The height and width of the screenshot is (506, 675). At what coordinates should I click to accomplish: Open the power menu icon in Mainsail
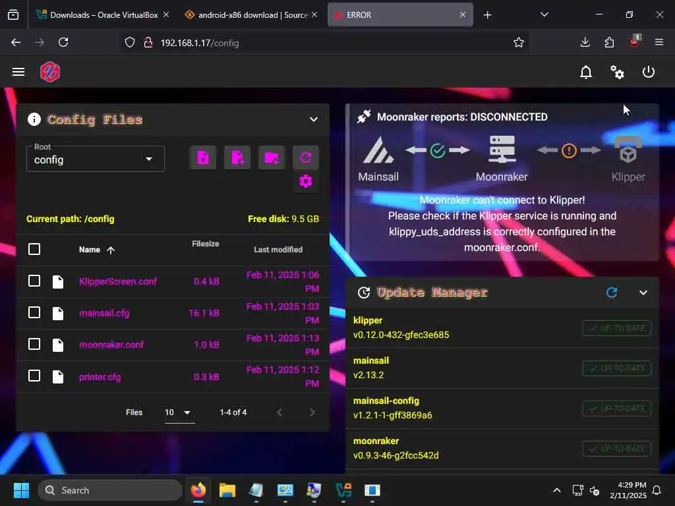click(649, 72)
